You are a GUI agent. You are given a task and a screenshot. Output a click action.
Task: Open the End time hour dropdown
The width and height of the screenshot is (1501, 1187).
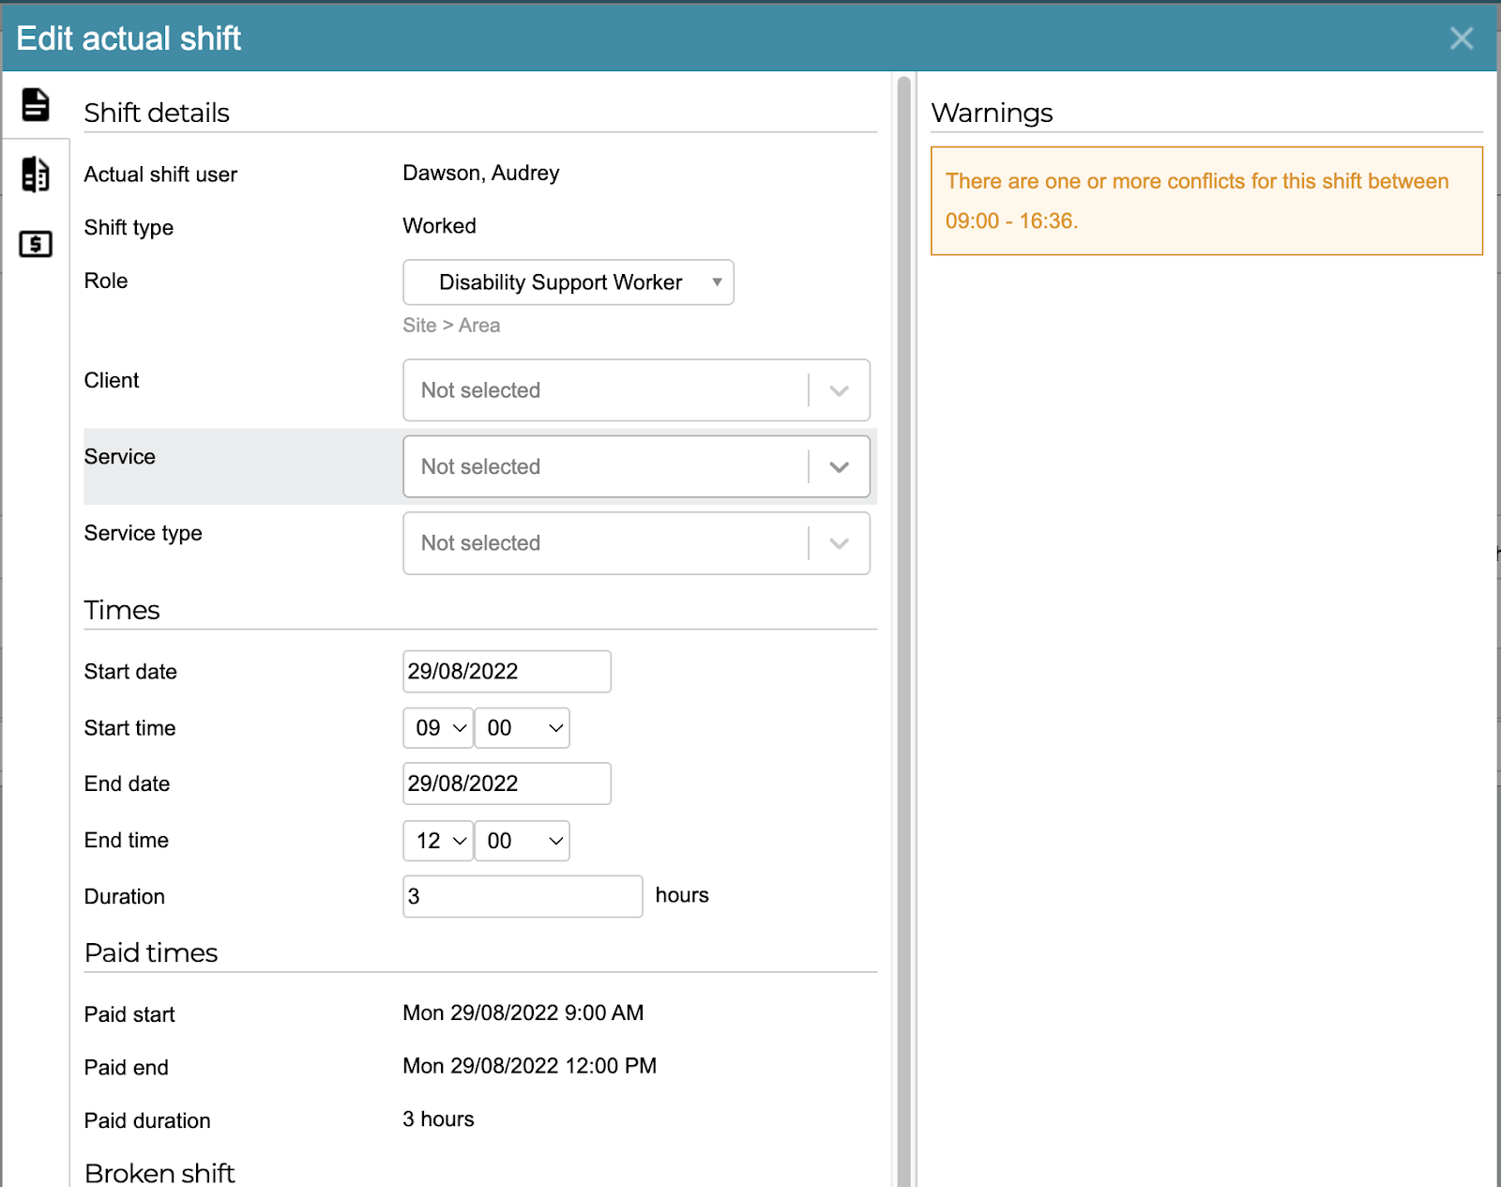point(438,841)
